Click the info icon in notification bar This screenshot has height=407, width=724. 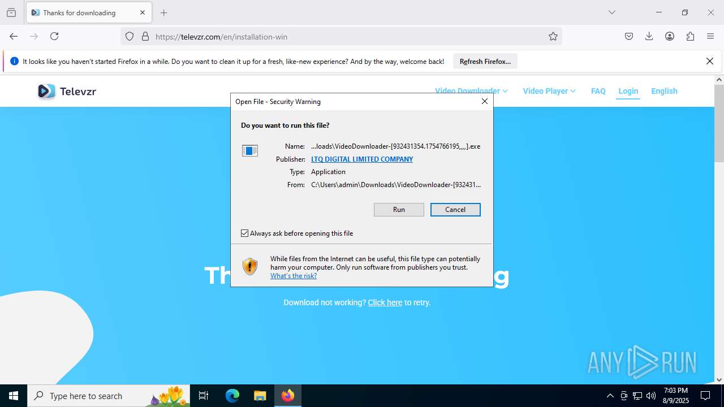[x=14, y=61]
